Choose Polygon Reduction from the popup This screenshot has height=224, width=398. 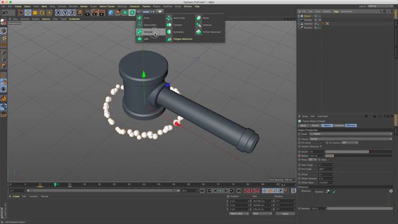[x=180, y=39]
